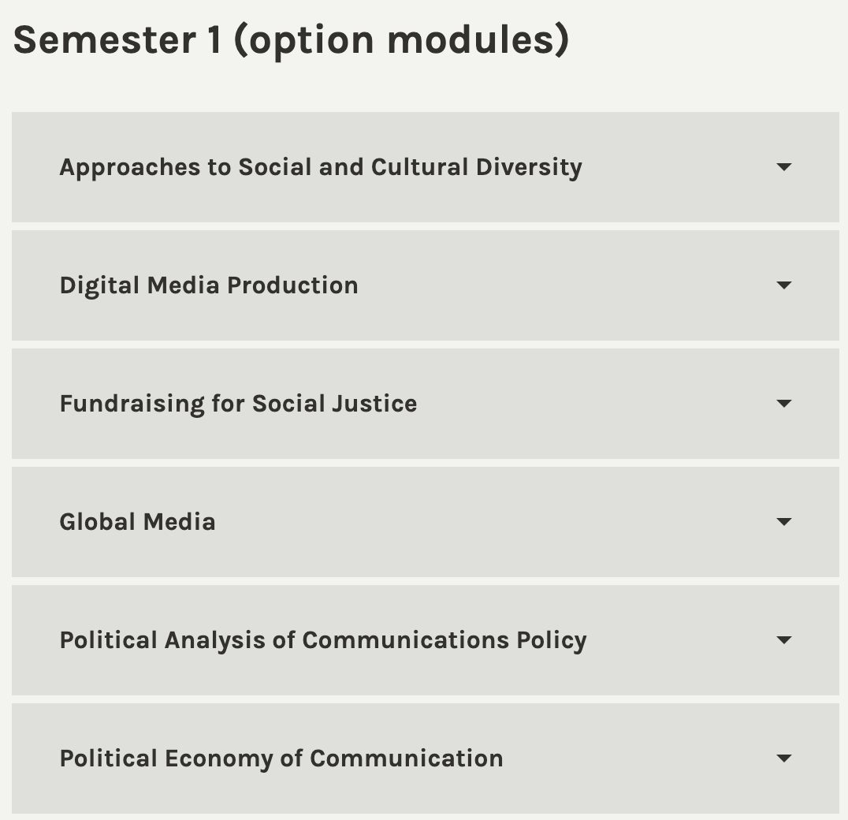Click the down arrow beside Political Economy of Communication

click(x=783, y=758)
